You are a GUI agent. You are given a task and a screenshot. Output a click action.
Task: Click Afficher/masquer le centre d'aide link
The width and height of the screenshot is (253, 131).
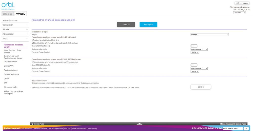233,124
